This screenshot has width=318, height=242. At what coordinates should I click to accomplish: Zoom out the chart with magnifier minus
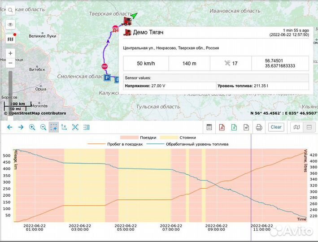[x=43, y=127]
